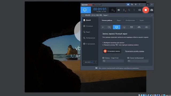This screenshot has height=96, width=171.
Task: Click the back arrow mode icon
Action: point(103,27)
